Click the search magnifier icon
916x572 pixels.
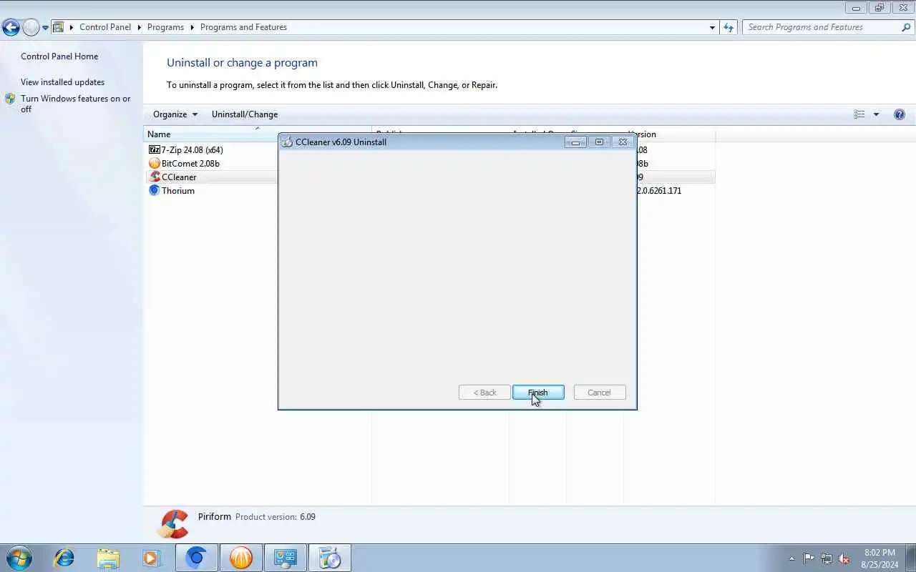pos(906,27)
